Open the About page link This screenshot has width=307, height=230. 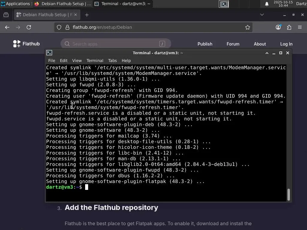pos(260,44)
